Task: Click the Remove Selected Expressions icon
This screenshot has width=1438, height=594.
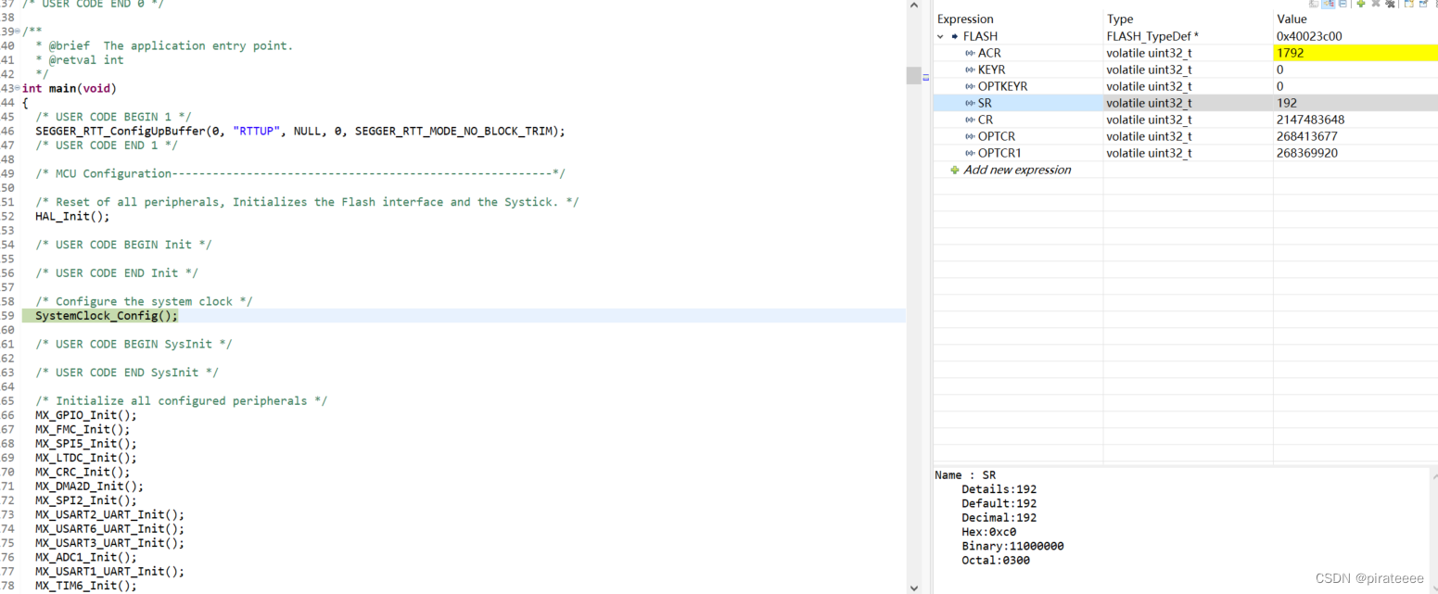Action: (1376, 4)
